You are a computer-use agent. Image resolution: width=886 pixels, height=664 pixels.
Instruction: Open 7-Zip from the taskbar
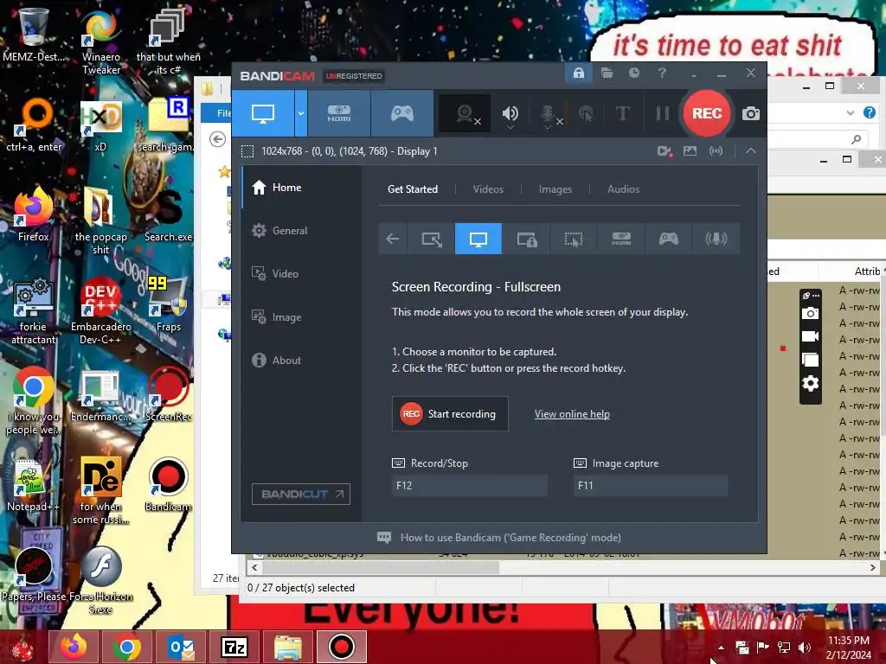point(234,647)
